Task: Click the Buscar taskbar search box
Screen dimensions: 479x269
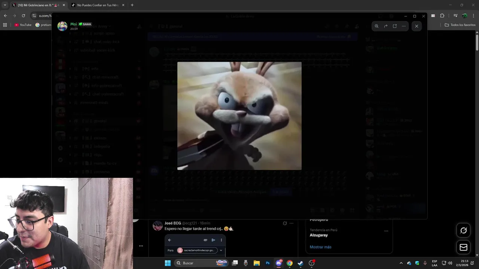Action: pyautogui.click(x=202, y=263)
